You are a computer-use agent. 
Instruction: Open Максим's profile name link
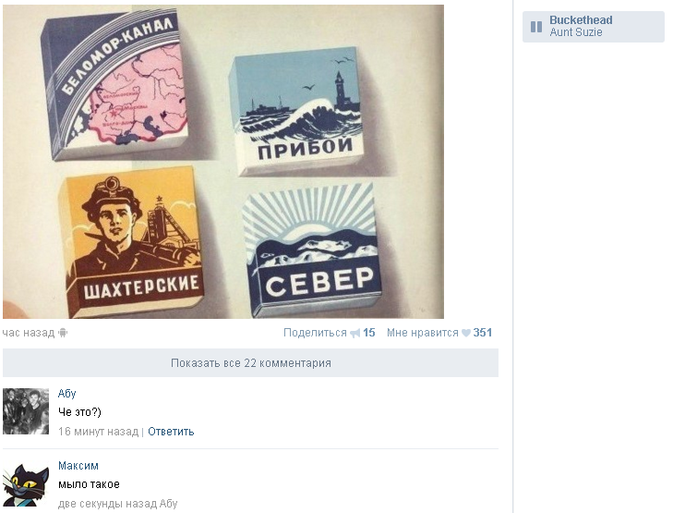tap(78, 465)
